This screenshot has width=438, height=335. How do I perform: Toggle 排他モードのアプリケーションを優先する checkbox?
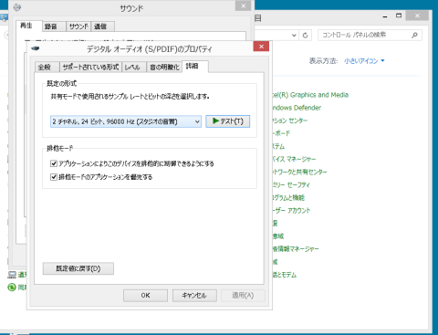pos(54,177)
